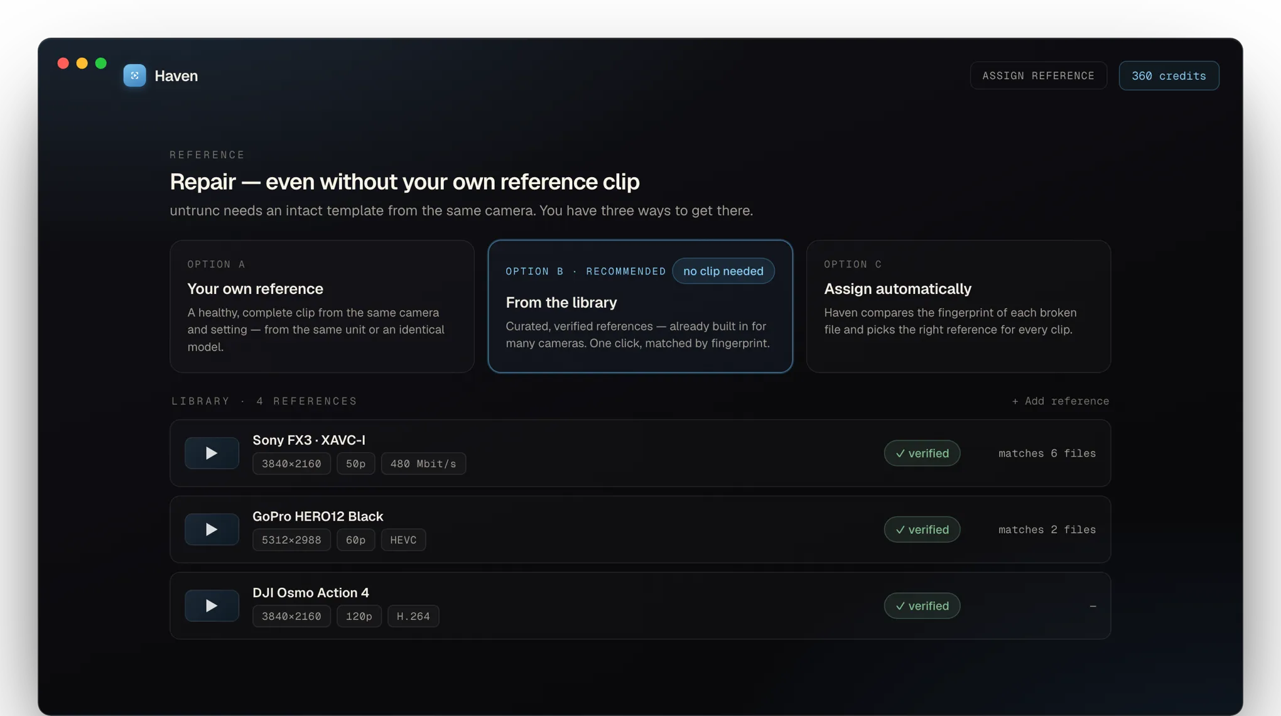Image resolution: width=1281 pixels, height=716 pixels.
Task: Click the no clip needed badge
Action: click(x=723, y=271)
